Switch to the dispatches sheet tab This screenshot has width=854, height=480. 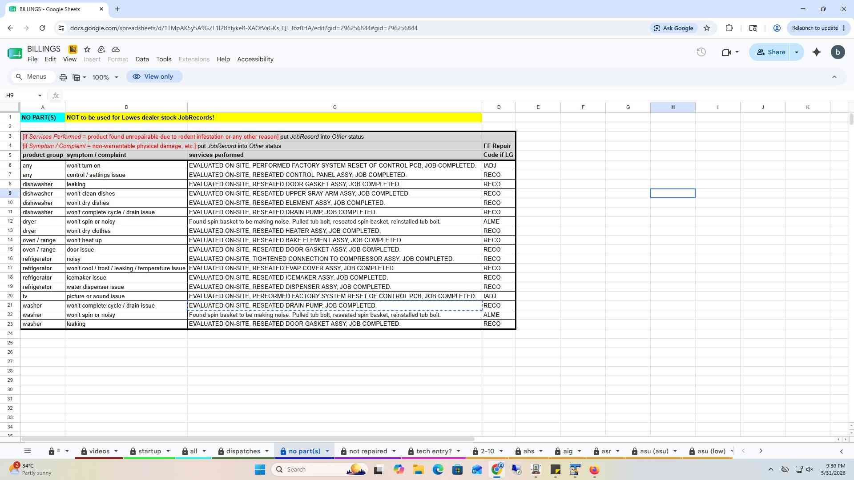[243, 451]
